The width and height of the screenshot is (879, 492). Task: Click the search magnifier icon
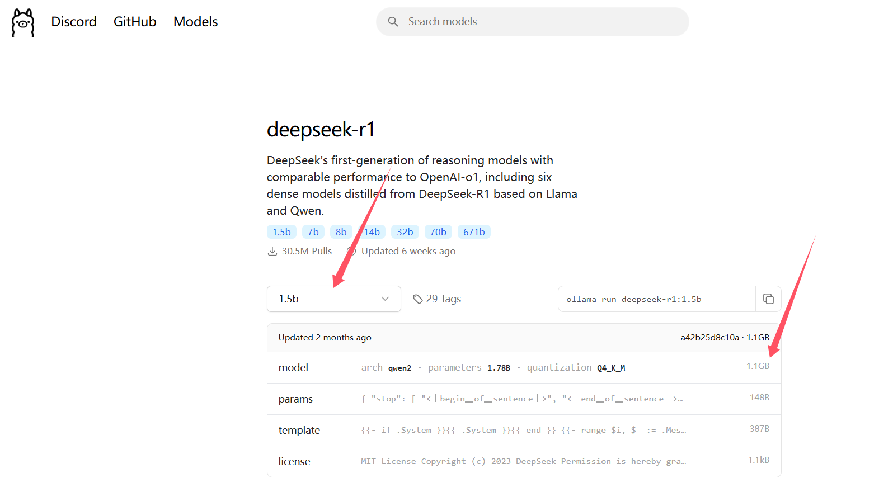(x=393, y=22)
